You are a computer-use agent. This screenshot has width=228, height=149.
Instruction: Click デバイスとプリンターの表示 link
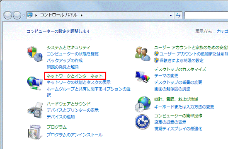(73, 110)
